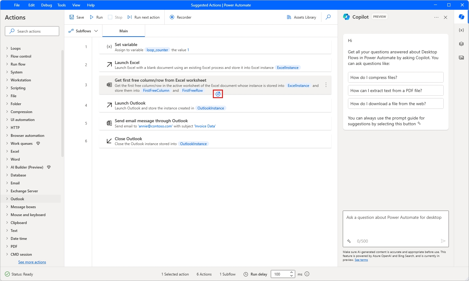Select the Main subflow tab

(x=124, y=31)
